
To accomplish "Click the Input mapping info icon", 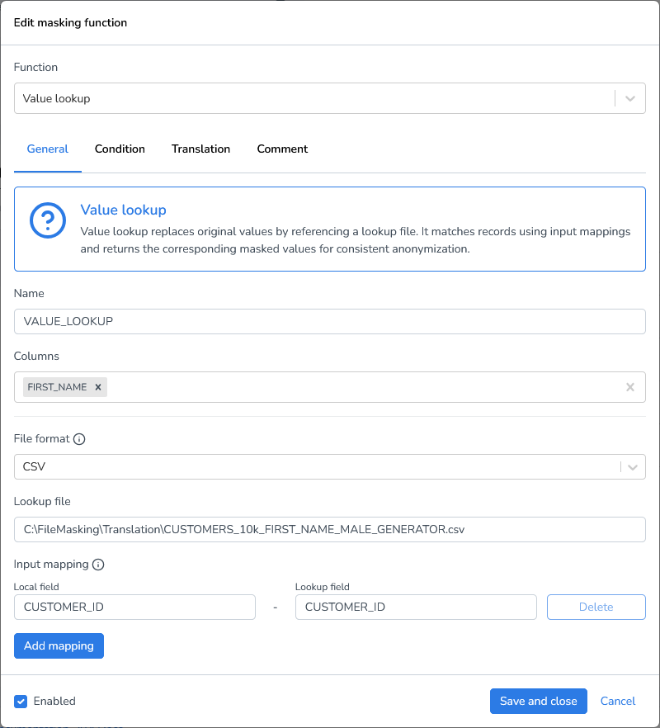I will tap(98, 565).
